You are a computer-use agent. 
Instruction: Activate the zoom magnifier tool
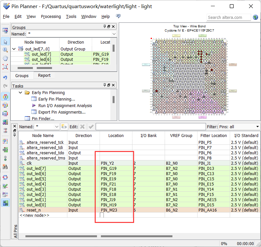5,50
